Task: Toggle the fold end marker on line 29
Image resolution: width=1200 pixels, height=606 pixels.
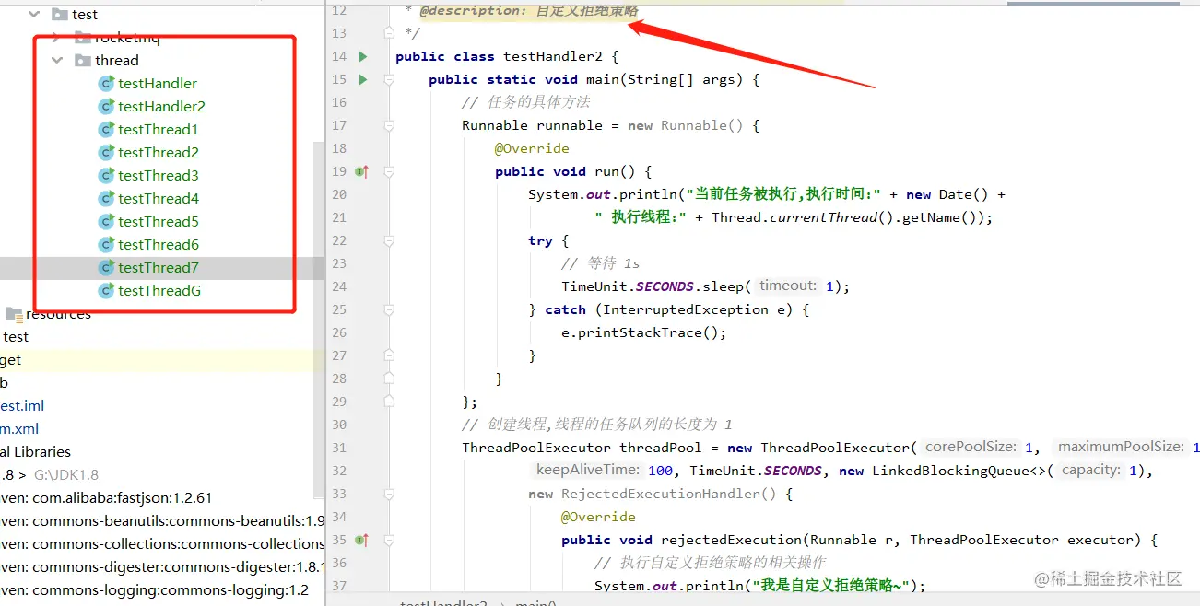Action: click(x=389, y=402)
